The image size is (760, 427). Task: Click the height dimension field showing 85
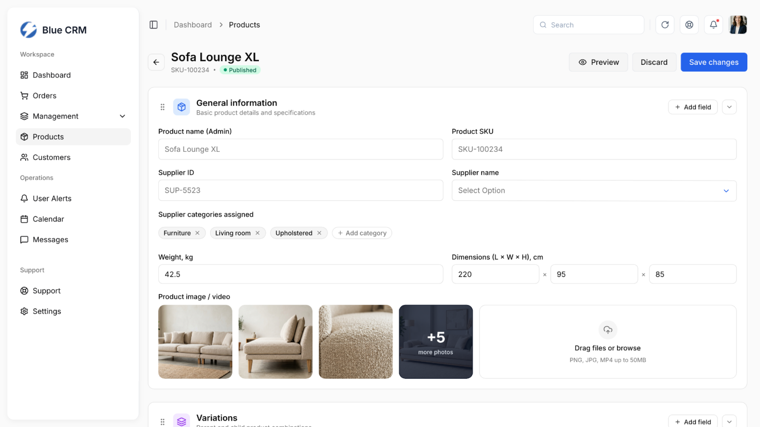tap(693, 274)
